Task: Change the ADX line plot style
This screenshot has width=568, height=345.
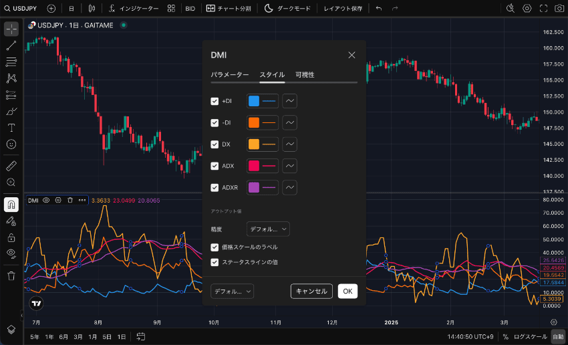Action: click(x=290, y=166)
